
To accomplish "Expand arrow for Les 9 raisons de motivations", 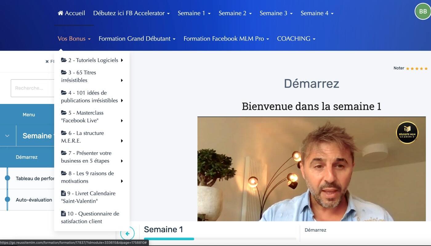I will pos(122,181).
